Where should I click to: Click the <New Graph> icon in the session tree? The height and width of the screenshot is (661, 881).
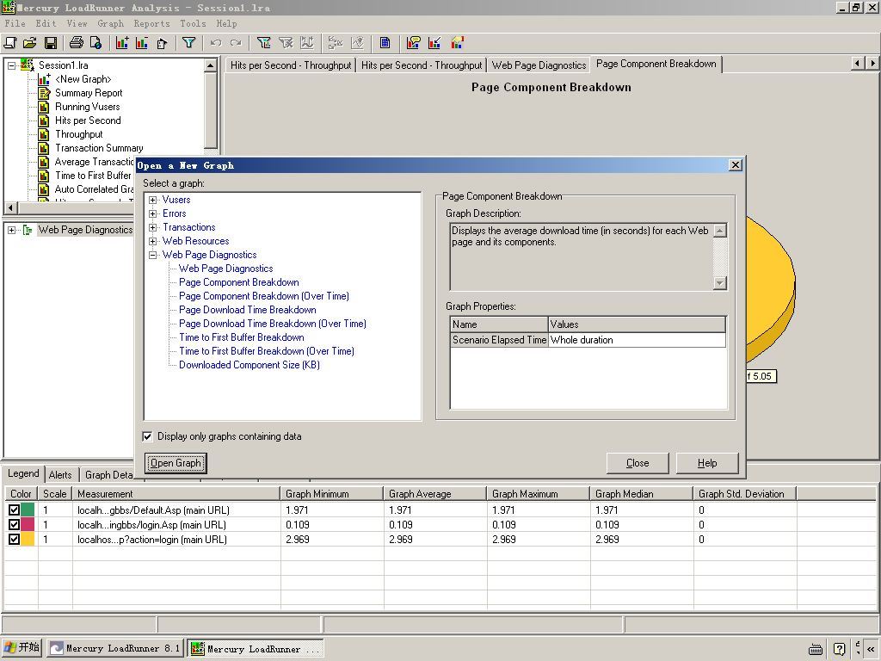click(x=44, y=79)
